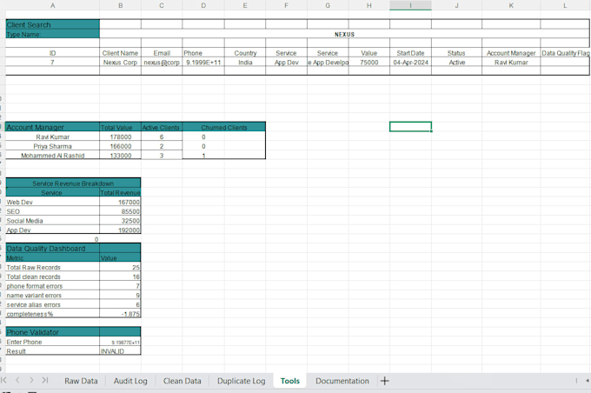
Task: Click the Enter Phone value input cell
Action: pos(120,342)
